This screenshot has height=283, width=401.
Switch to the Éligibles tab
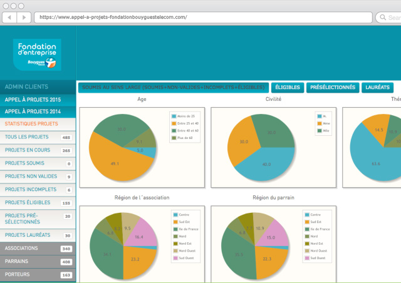[x=288, y=88]
